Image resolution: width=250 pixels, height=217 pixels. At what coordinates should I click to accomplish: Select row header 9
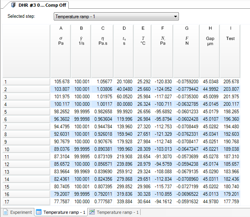pyautogui.click(x=26, y=142)
